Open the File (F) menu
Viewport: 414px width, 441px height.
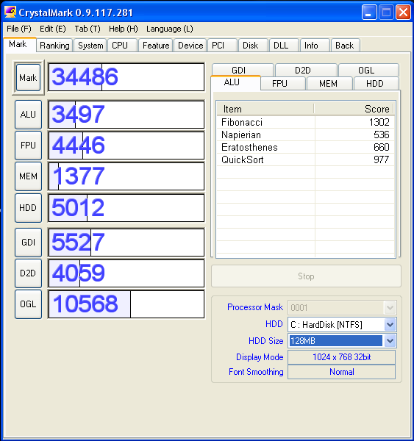tap(19, 29)
